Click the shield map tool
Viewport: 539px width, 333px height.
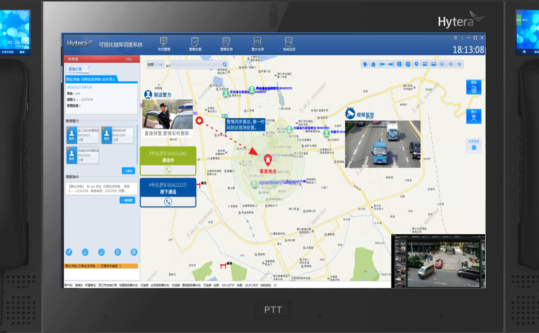[x=408, y=64]
